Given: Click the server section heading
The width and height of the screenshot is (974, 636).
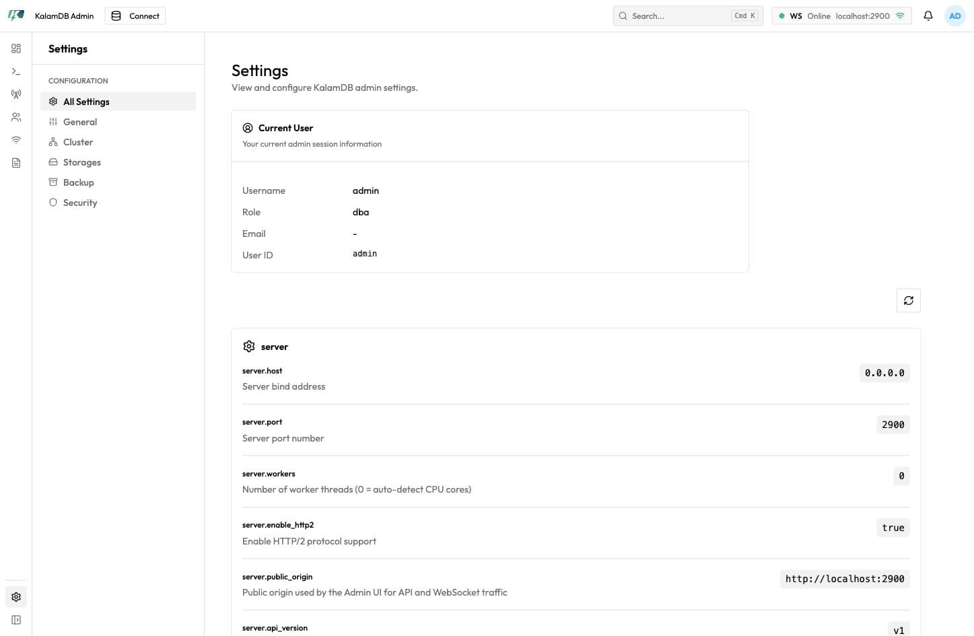Looking at the screenshot, I should click(x=275, y=347).
